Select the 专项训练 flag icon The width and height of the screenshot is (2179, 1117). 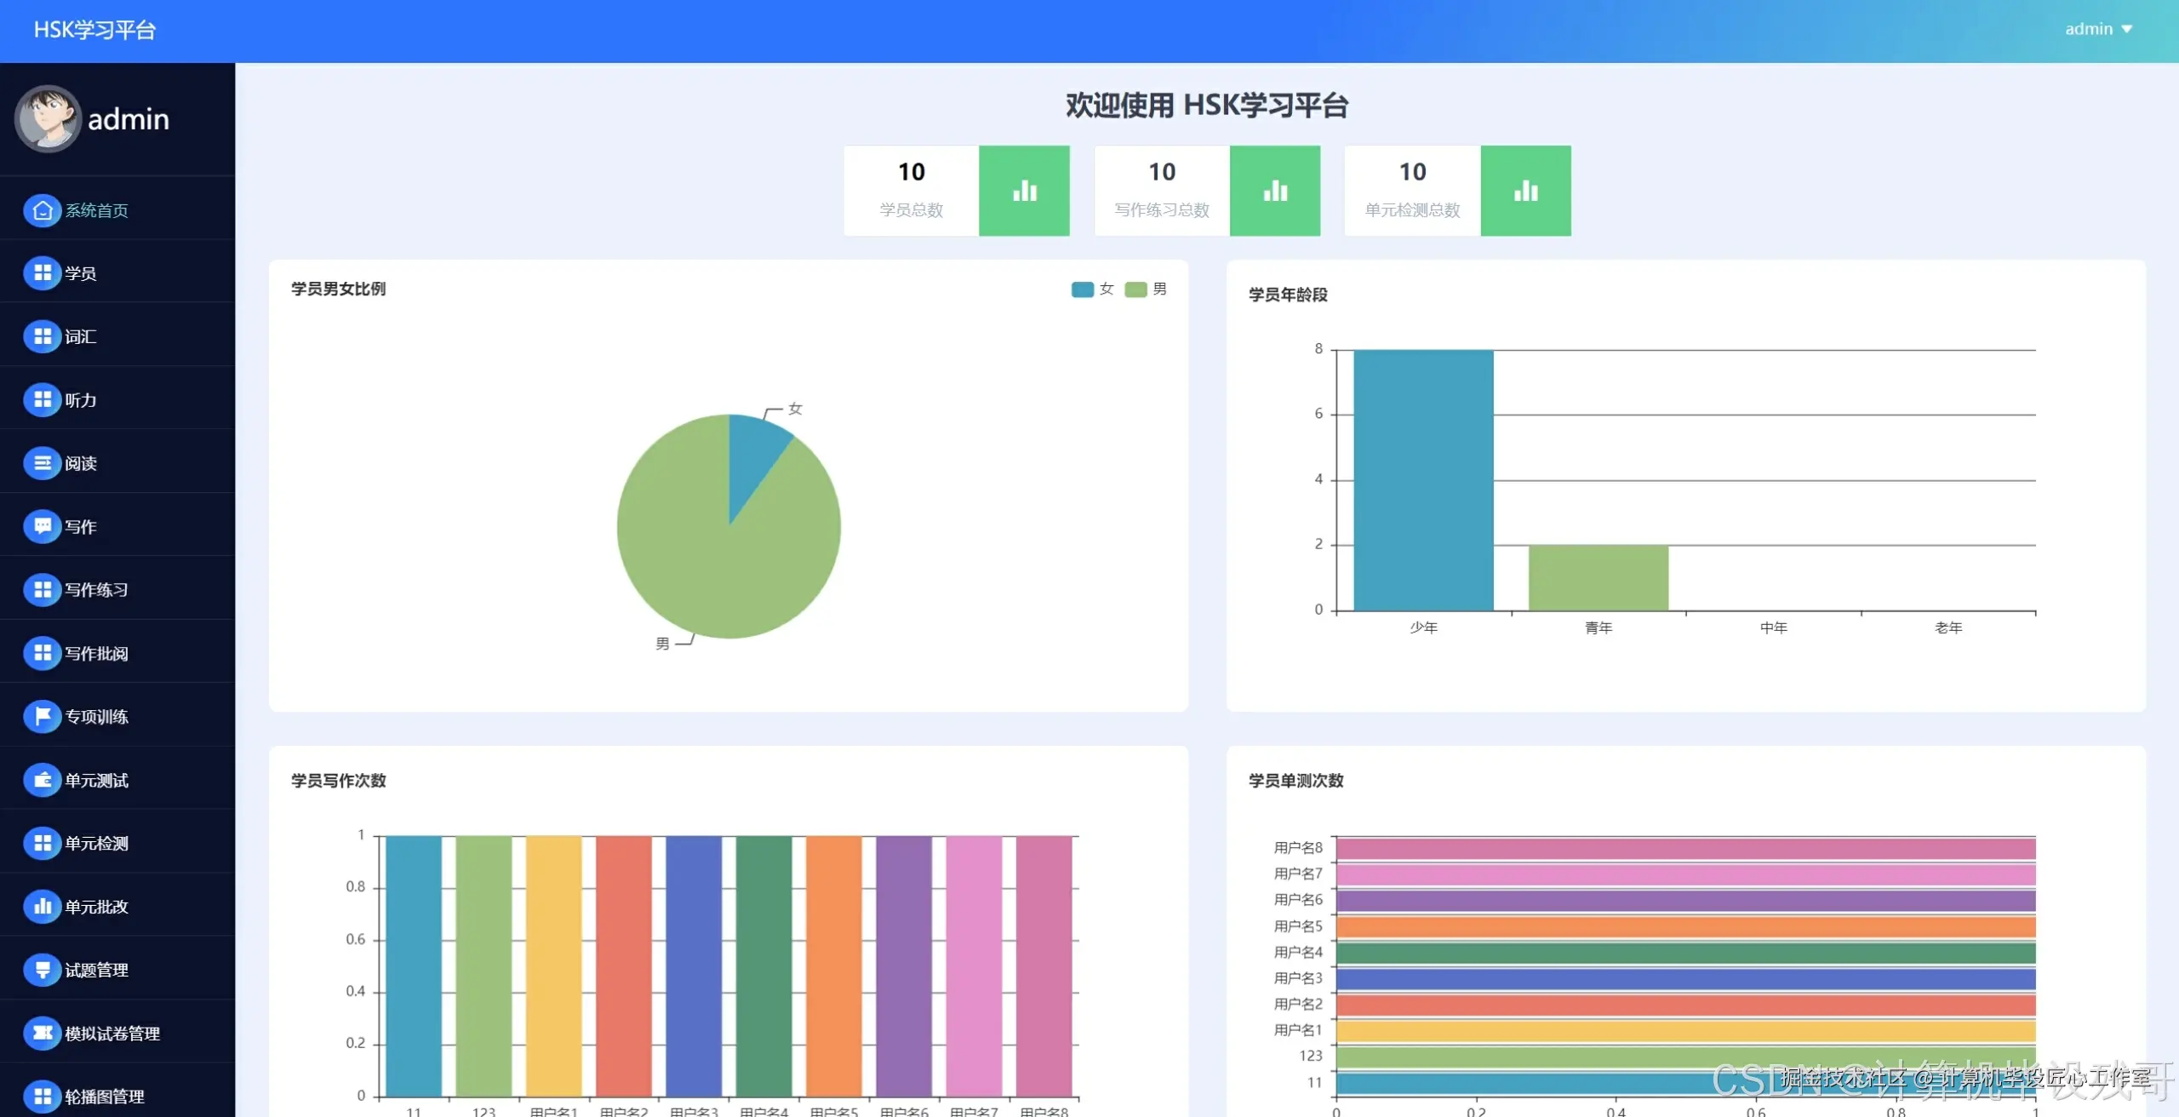coord(43,716)
